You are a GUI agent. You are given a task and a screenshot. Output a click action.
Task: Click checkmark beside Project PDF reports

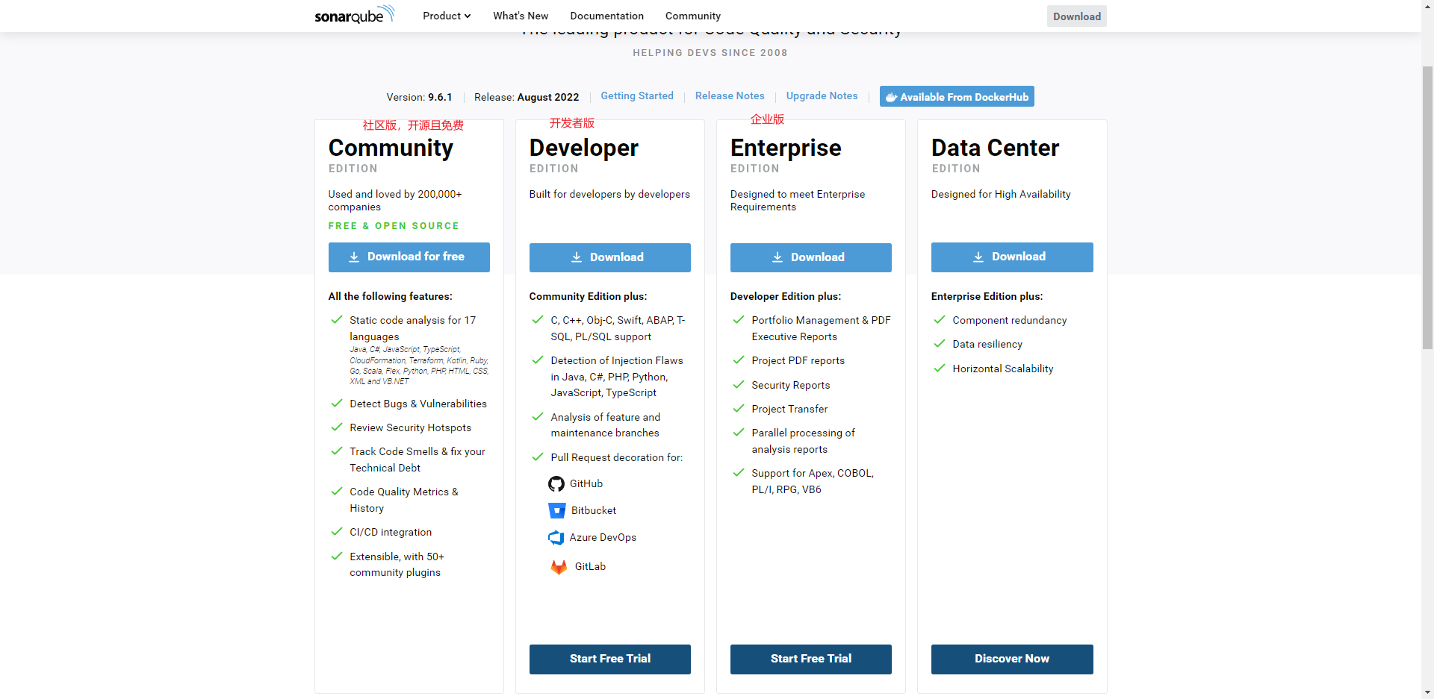tap(739, 360)
